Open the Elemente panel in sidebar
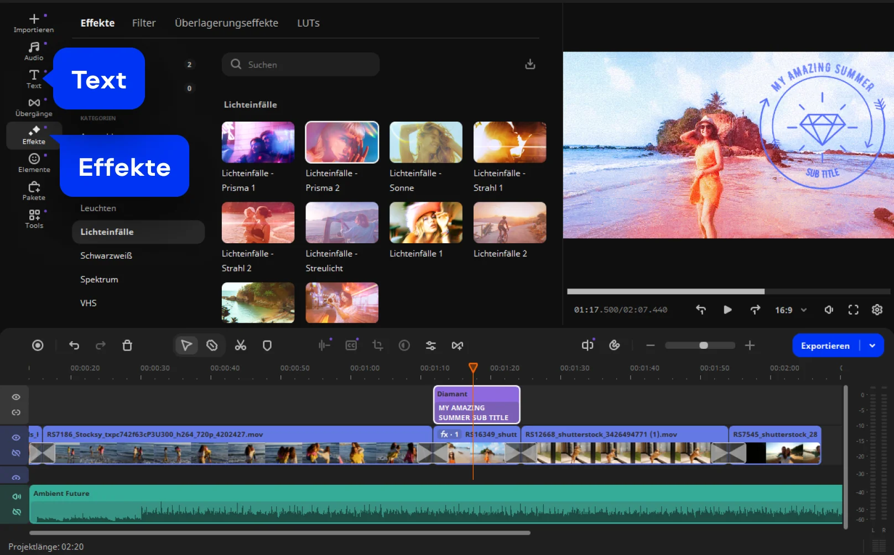The width and height of the screenshot is (894, 555). tap(34, 163)
